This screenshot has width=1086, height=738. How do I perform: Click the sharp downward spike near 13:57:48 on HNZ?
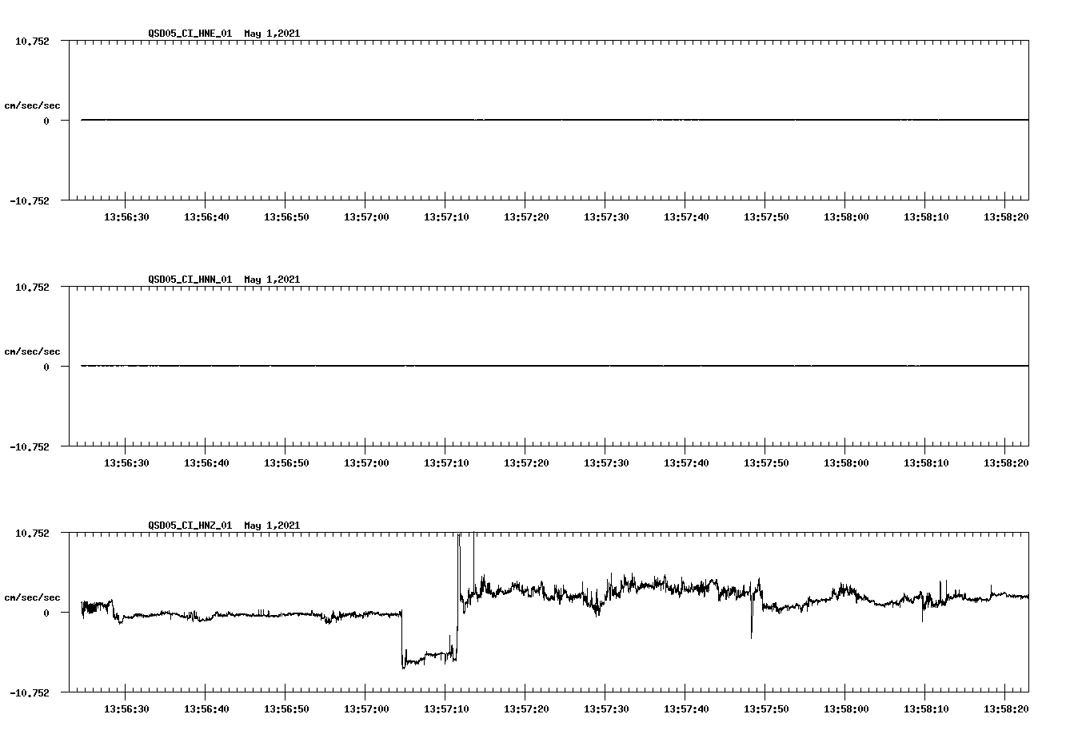coord(750,631)
